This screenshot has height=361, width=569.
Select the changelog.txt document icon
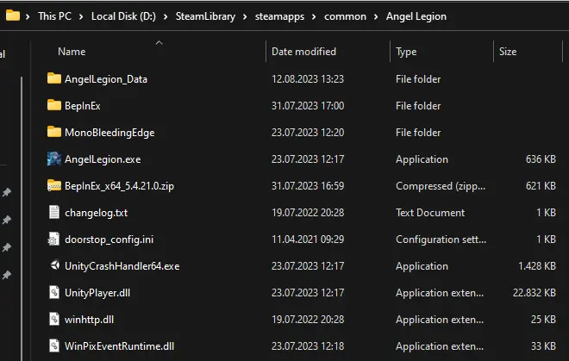[54, 212]
